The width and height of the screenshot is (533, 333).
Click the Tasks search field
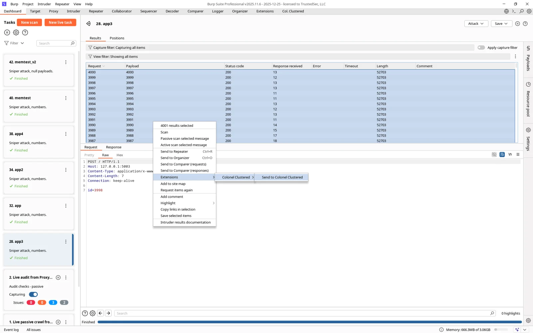(x=56, y=43)
